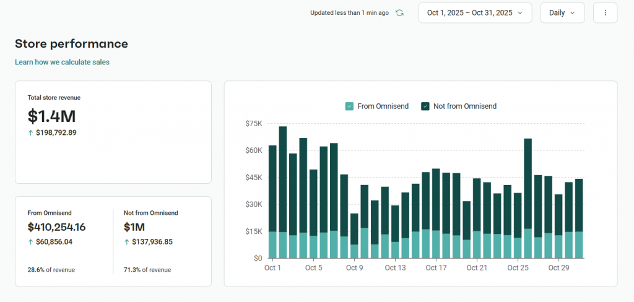634x302 pixels.
Task: Click the $137,936.85 increase value
Action: 152,242
